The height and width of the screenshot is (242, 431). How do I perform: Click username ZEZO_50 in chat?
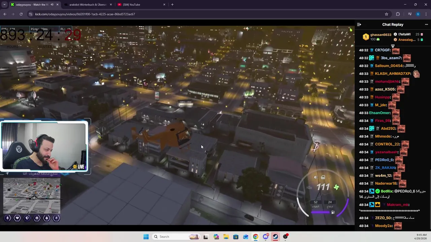tap(384, 218)
